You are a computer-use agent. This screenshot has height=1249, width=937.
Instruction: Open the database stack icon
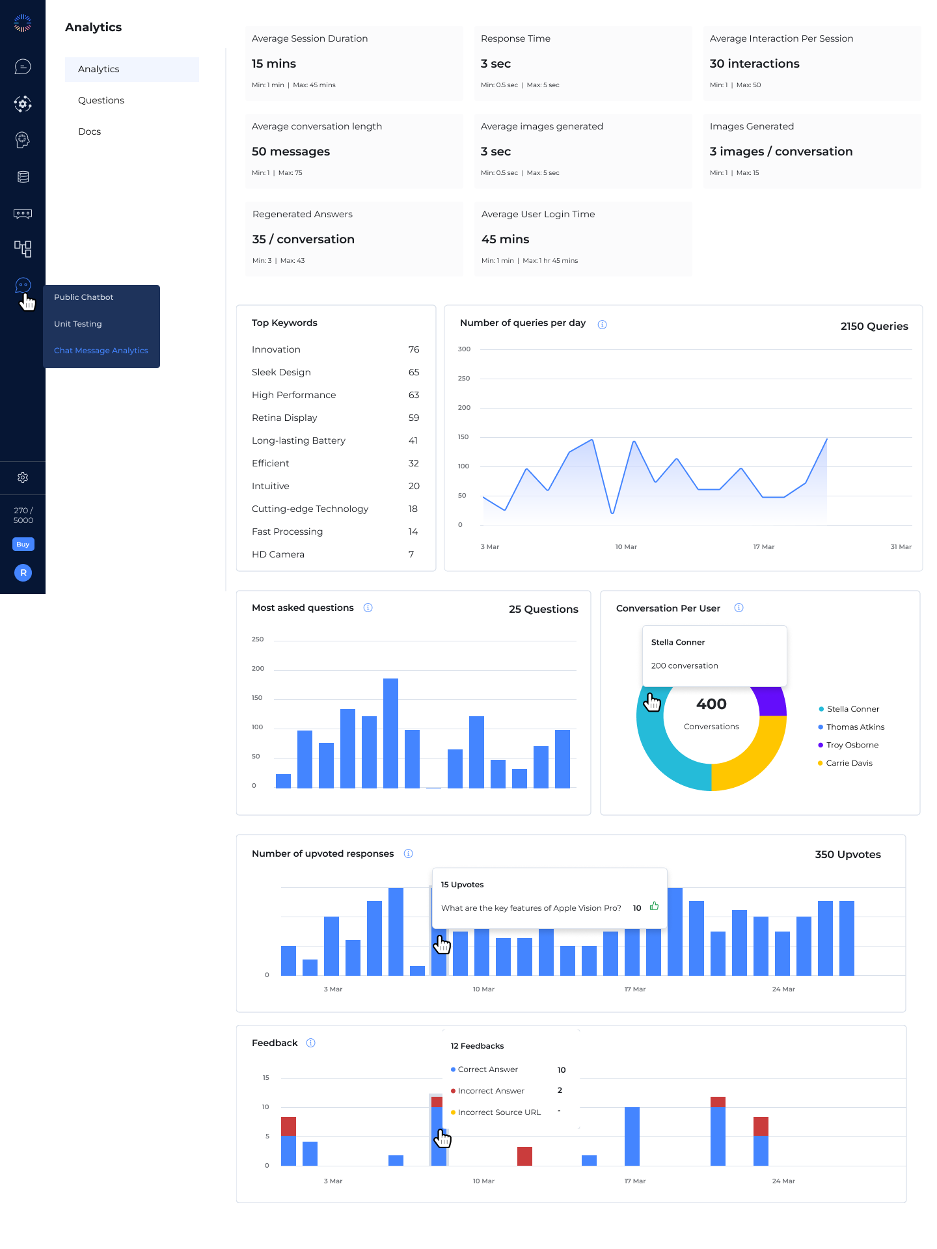[x=23, y=177]
